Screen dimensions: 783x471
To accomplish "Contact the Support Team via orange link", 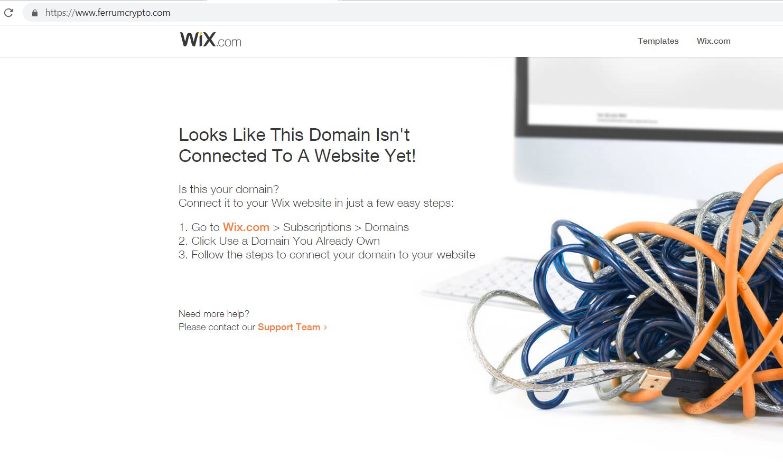I will point(289,327).
